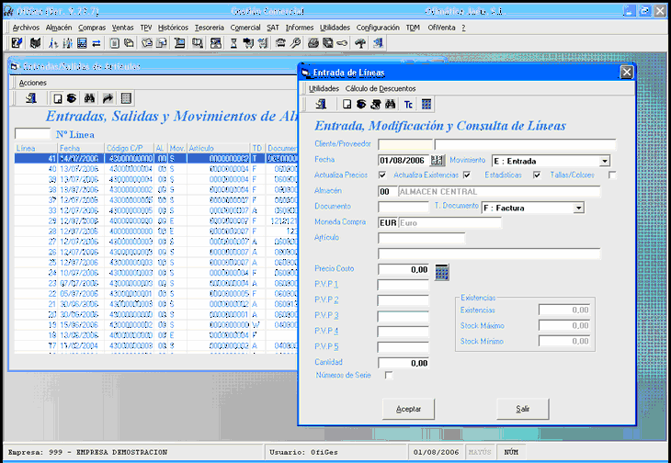The height and width of the screenshot is (463, 671).
Task: Open the Históricos menu
Action: coord(173,28)
